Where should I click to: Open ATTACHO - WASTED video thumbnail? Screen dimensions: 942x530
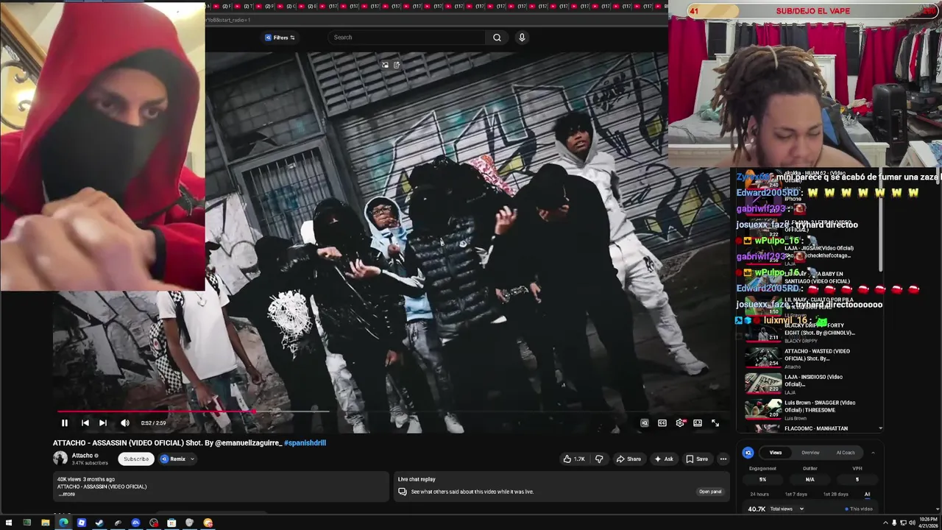(x=762, y=356)
